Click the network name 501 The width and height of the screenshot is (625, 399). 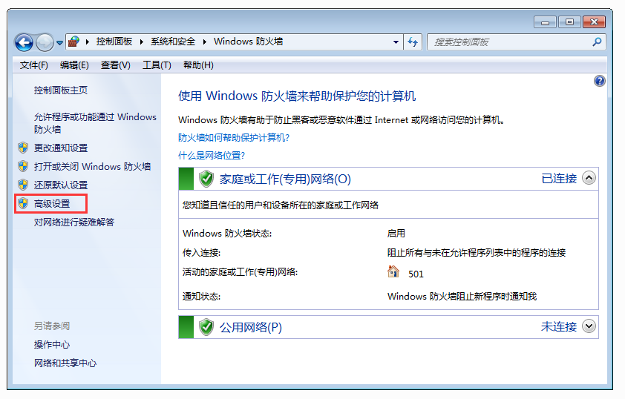click(416, 274)
